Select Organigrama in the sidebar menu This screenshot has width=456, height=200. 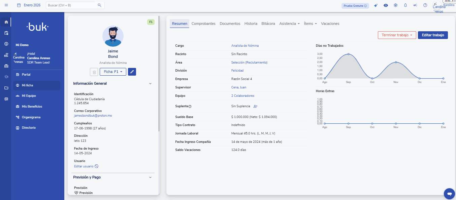[31, 117]
